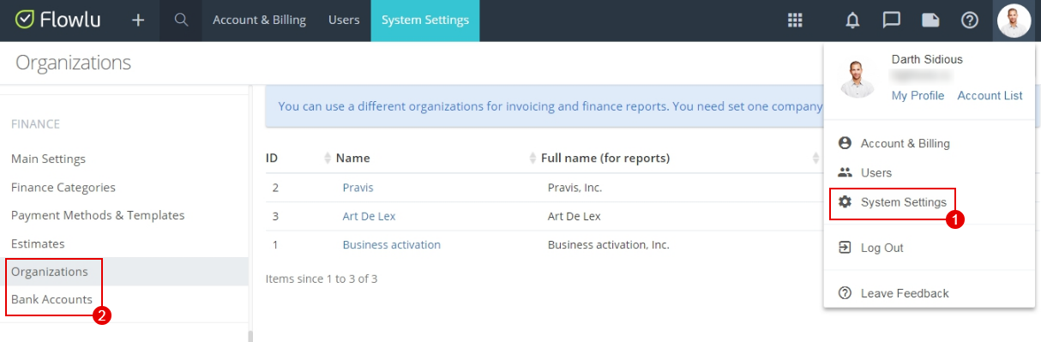The width and height of the screenshot is (1041, 342).
Task: Select Organizations sidebar item
Action: [50, 272]
